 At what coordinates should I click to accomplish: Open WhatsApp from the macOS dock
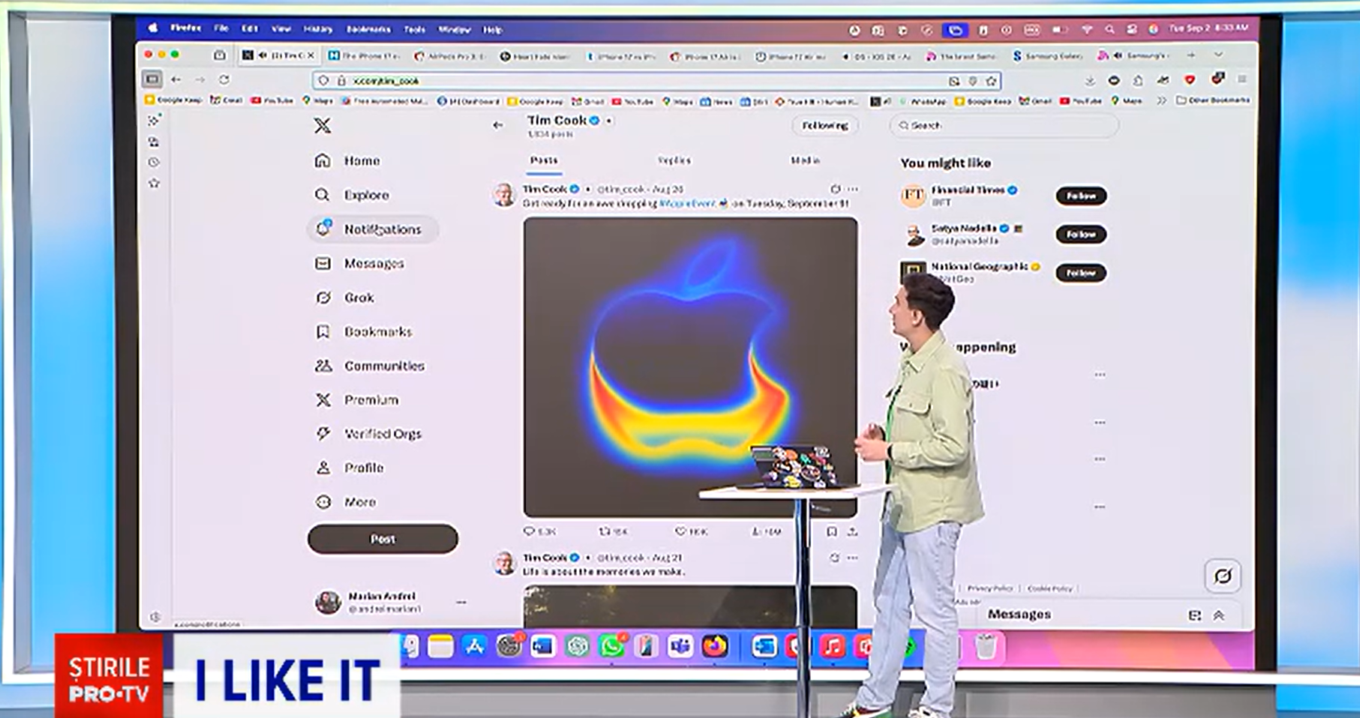click(x=611, y=646)
